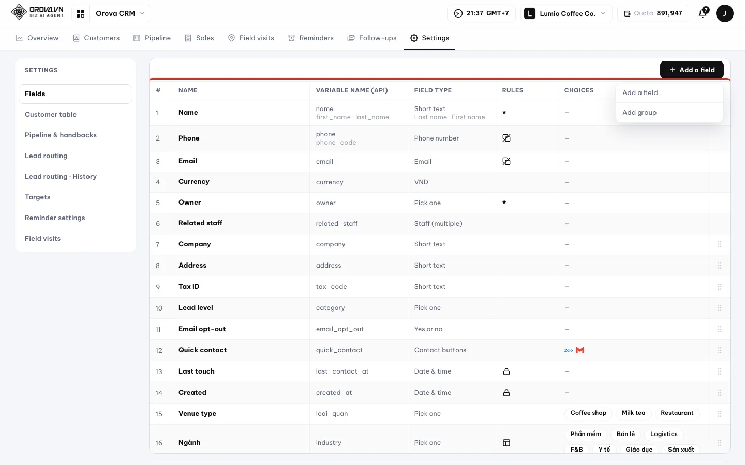
Task: Open the Field visits tab
Action: click(x=251, y=38)
